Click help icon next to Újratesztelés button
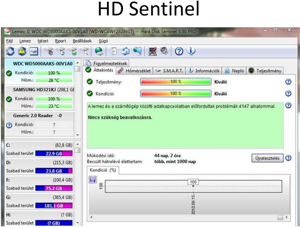Screen dimensions: 300x228 [x=288, y=158]
